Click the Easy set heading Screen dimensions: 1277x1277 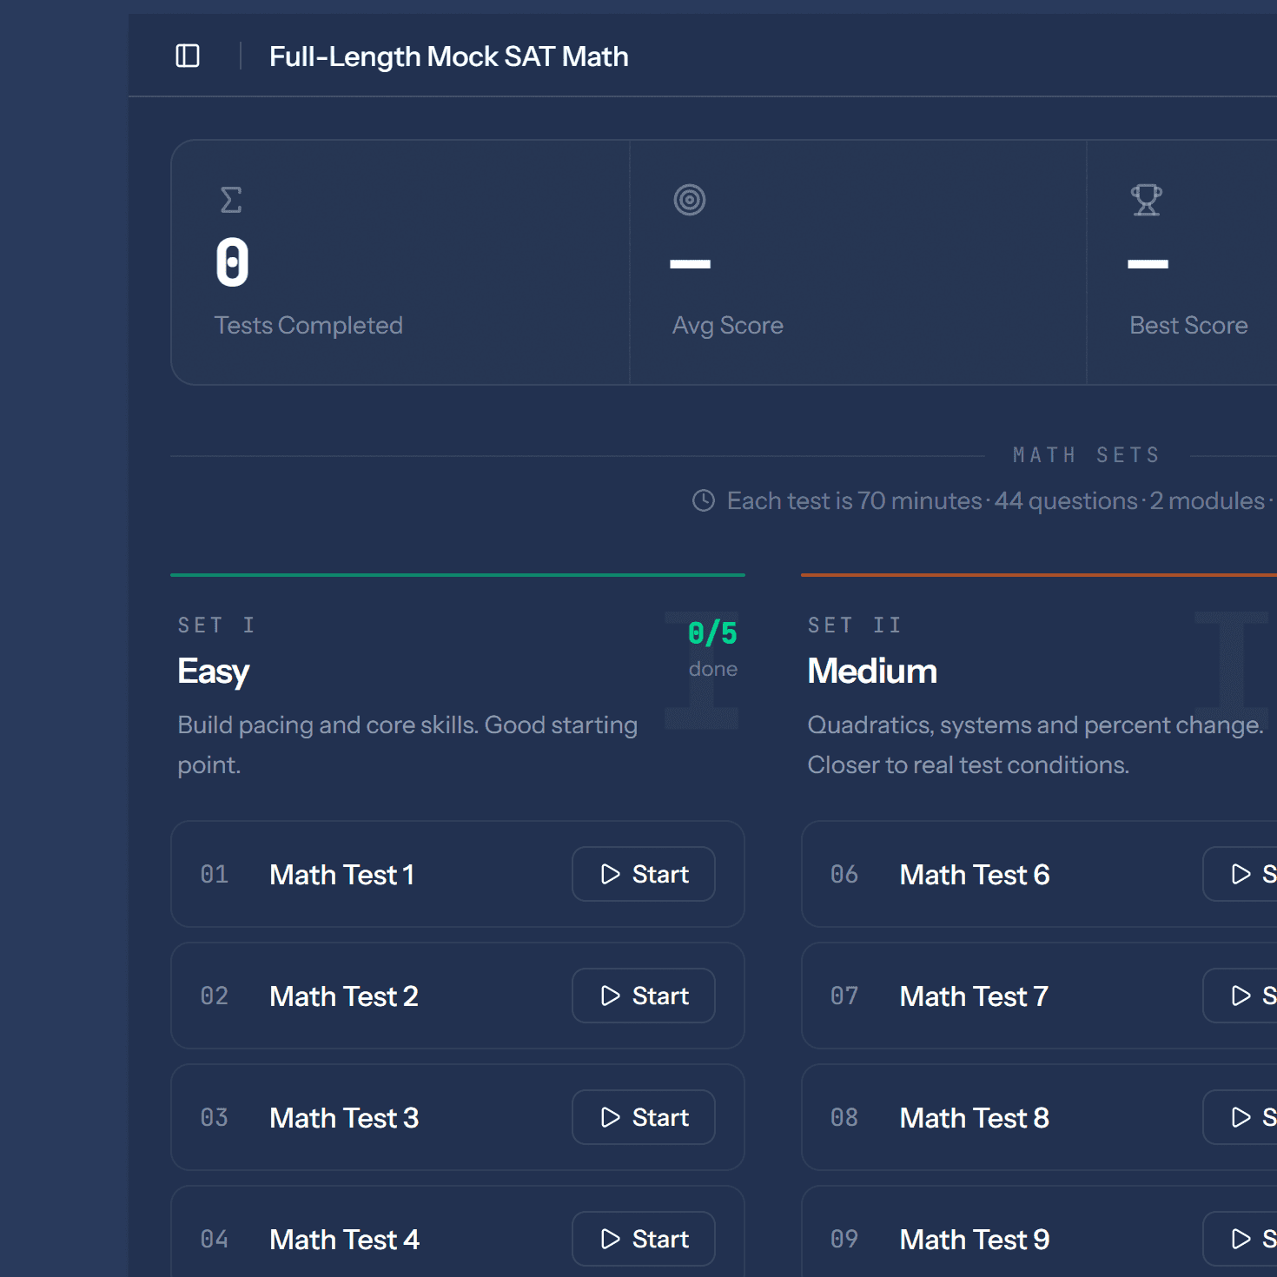(x=214, y=672)
